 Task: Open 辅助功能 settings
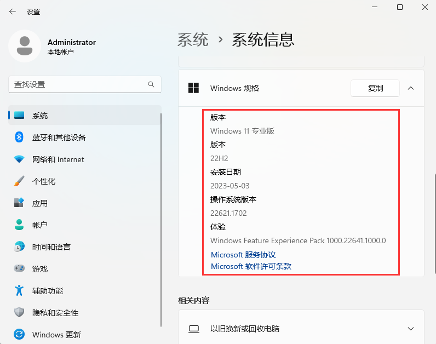click(x=85, y=291)
